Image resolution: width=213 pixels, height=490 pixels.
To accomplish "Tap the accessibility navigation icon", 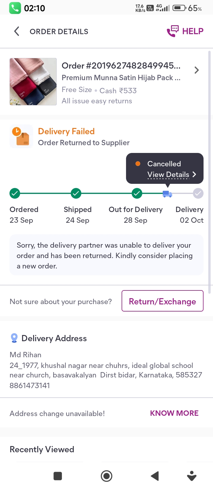I will tap(192, 476).
